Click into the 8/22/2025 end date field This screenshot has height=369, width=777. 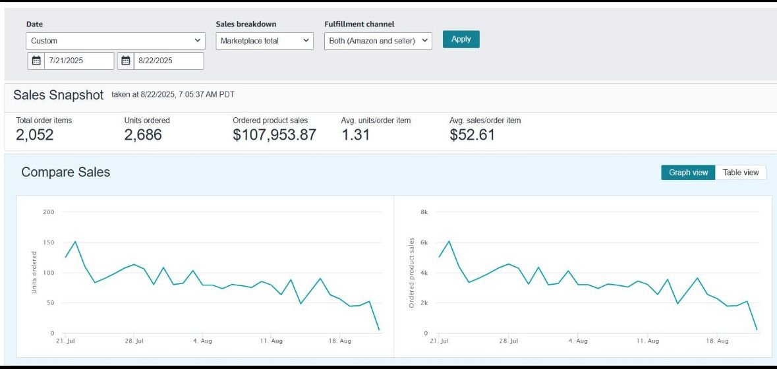[169, 61]
